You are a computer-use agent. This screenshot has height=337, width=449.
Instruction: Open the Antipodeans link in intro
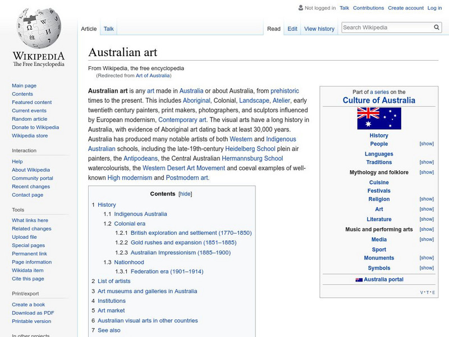pyautogui.click(x=141, y=158)
